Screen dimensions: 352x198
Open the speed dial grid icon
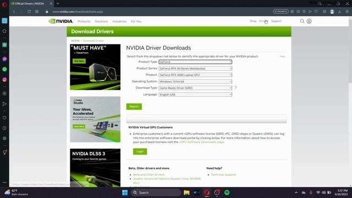37,12
